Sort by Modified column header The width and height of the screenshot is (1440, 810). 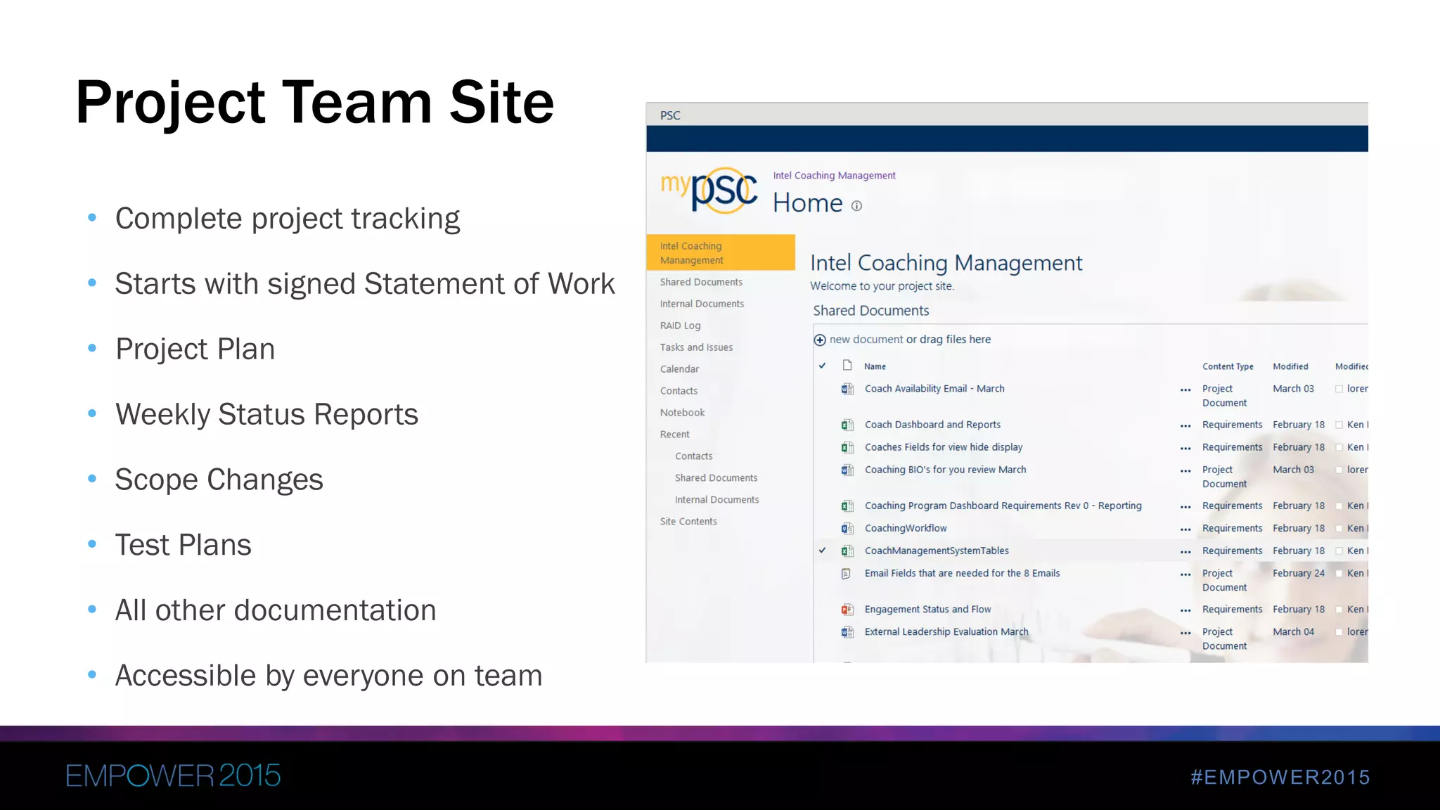pyautogui.click(x=1290, y=366)
